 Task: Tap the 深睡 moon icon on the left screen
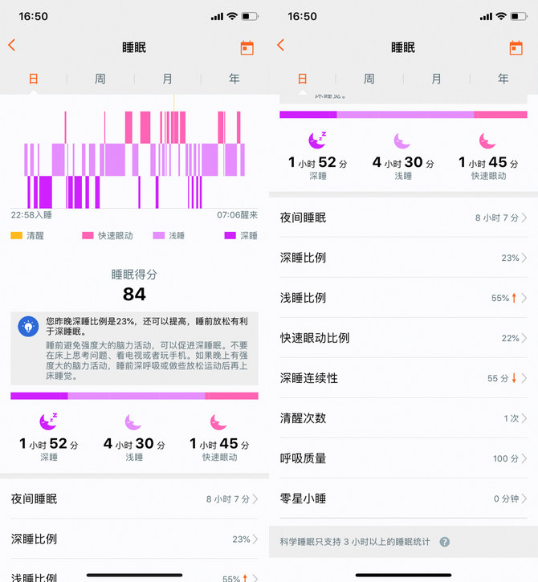click(48, 421)
